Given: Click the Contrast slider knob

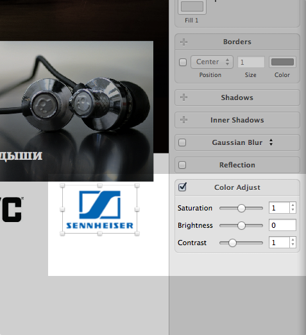Looking at the screenshot, I should [x=232, y=243].
